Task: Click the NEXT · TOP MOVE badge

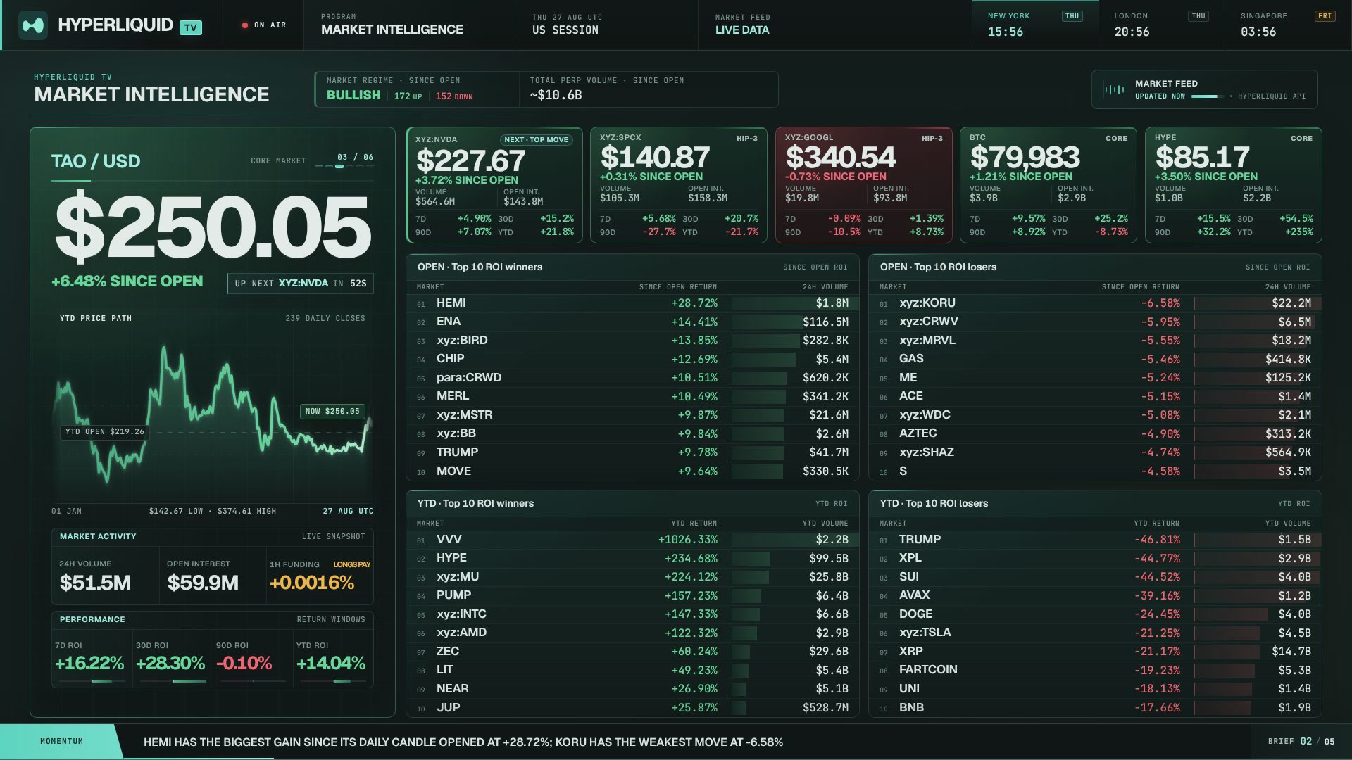Action: (x=537, y=140)
